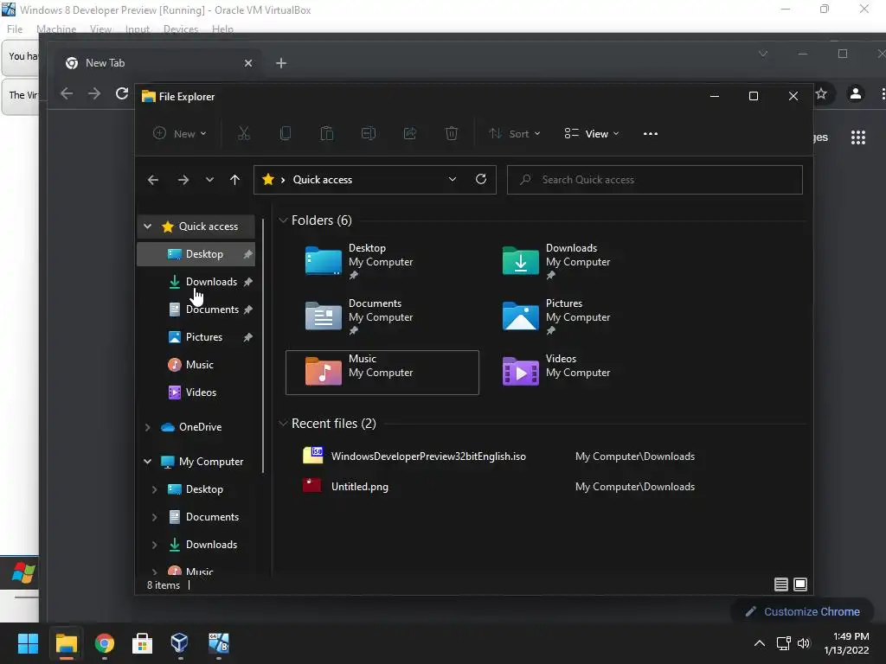The image size is (886, 664).
Task: Open Google apps grid in Chrome
Action: tap(858, 137)
